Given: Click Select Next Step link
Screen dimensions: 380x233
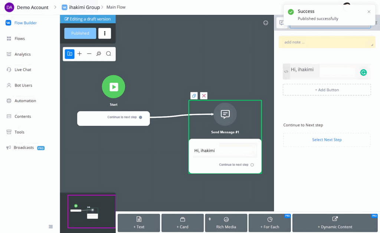Looking at the screenshot, I should [327, 140].
